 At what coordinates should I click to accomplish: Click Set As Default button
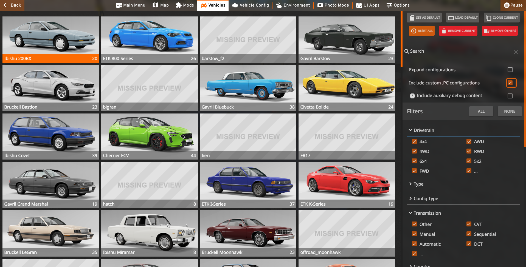click(x=424, y=18)
